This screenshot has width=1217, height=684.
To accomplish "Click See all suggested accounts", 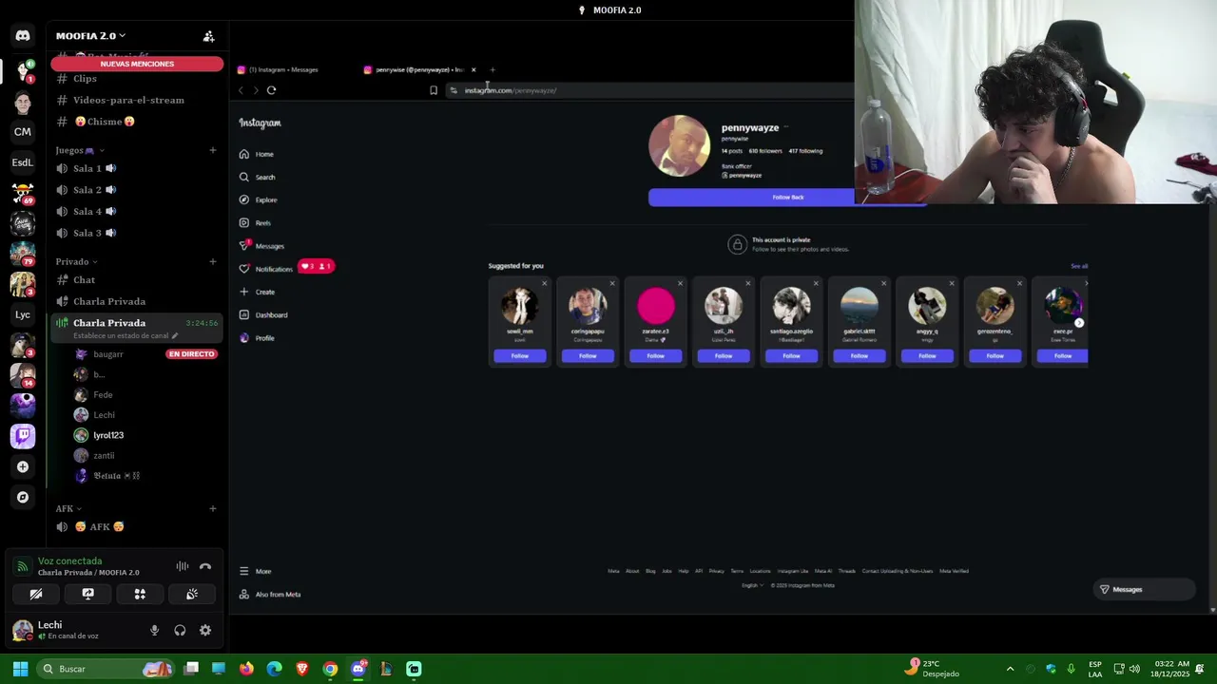I will point(1079,266).
